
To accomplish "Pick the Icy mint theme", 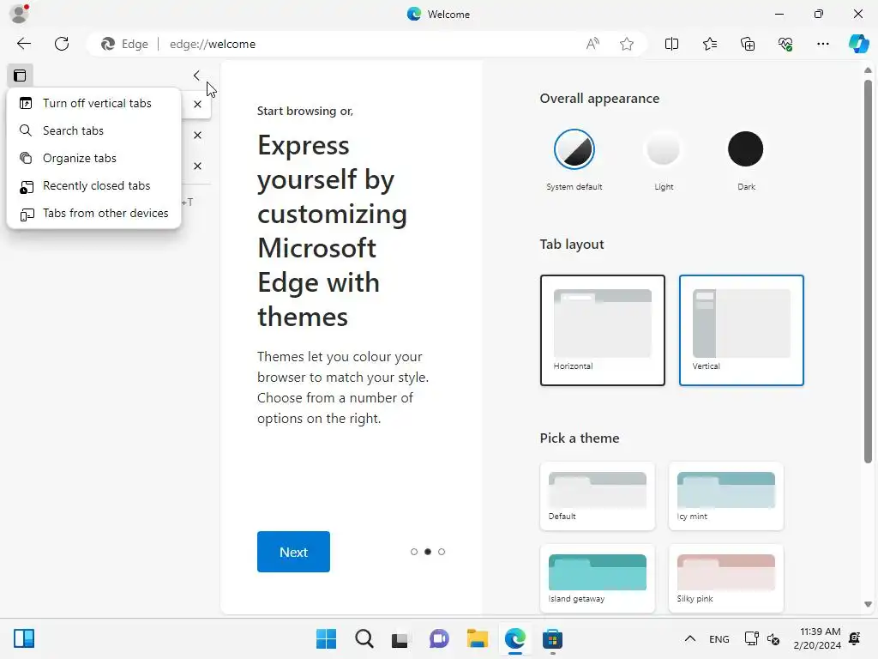I will click(x=725, y=496).
